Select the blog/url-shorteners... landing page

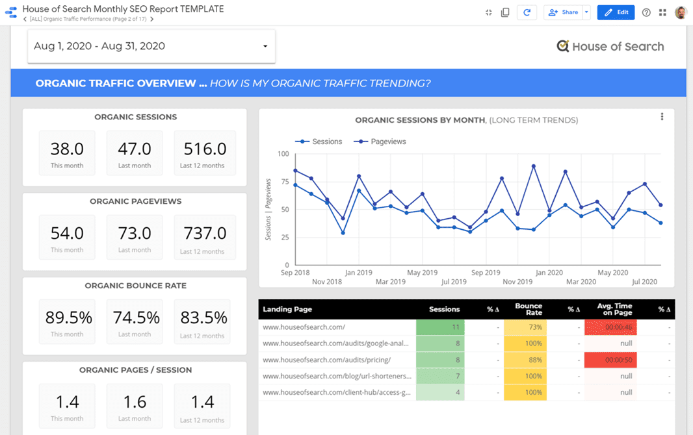[x=337, y=377]
